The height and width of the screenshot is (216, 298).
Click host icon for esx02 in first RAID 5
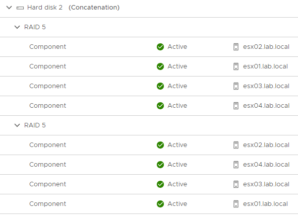coord(236,47)
